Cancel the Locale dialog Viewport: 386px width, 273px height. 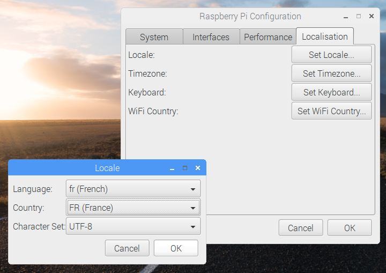point(127,248)
